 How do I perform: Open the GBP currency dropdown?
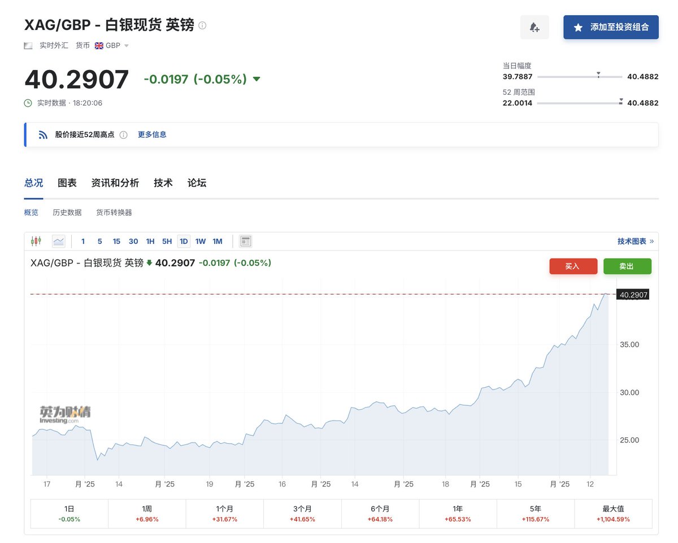[x=112, y=46]
